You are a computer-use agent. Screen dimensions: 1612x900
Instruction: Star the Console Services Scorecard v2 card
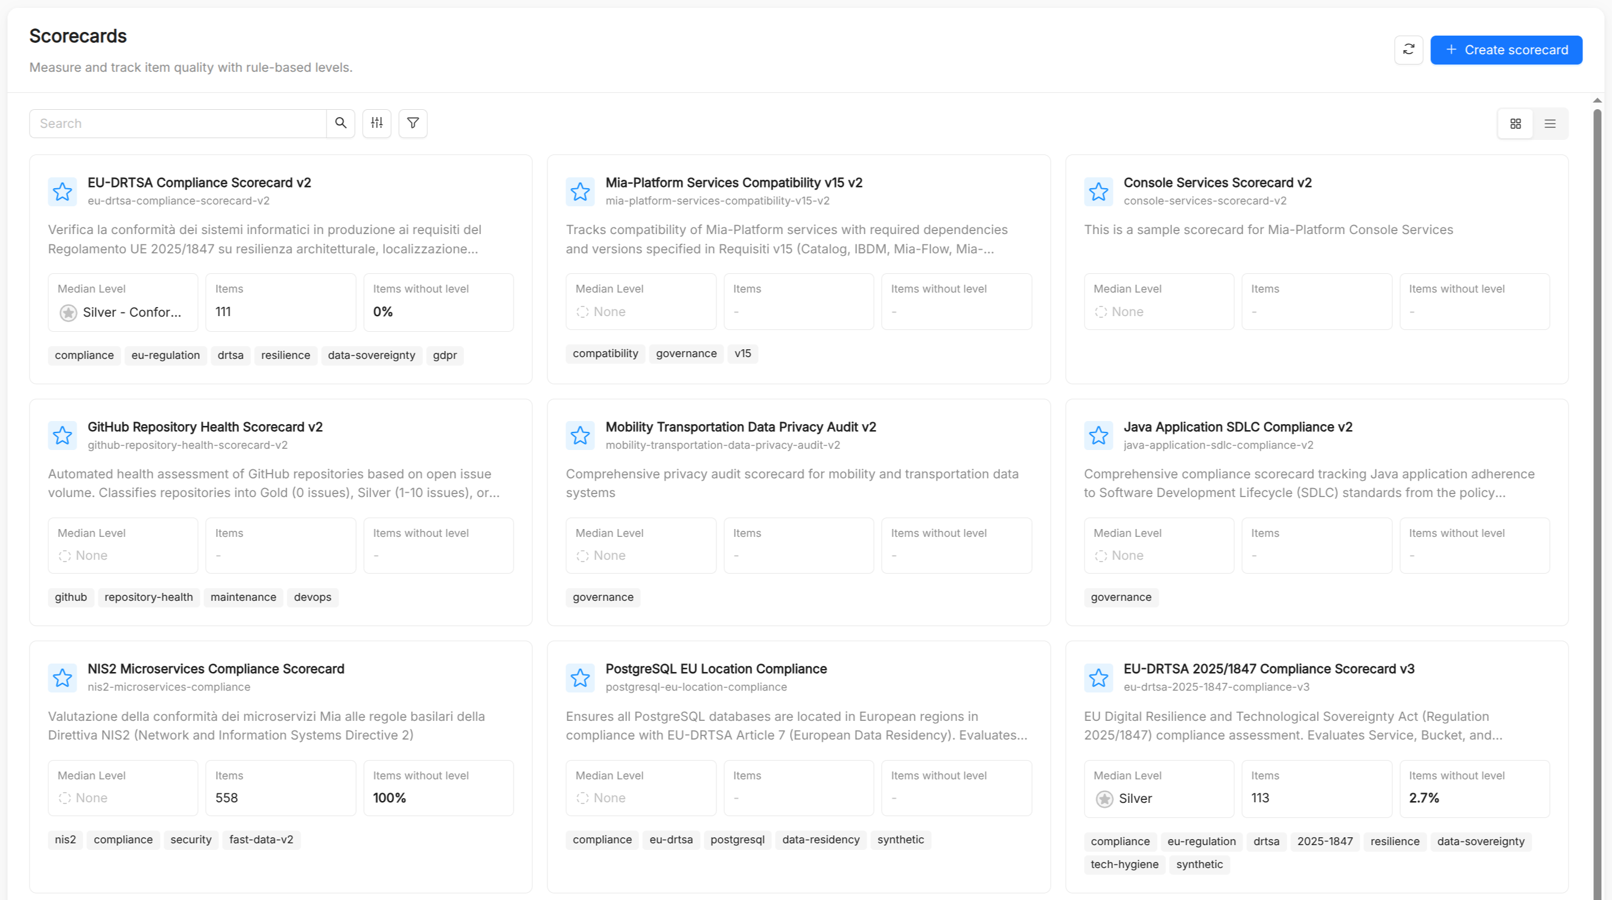pyautogui.click(x=1098, y=191)
